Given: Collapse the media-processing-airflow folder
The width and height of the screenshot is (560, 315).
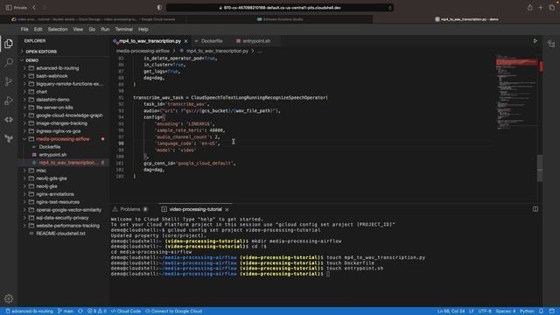Looking at the screenshot, I should click(x=64, y=139).
